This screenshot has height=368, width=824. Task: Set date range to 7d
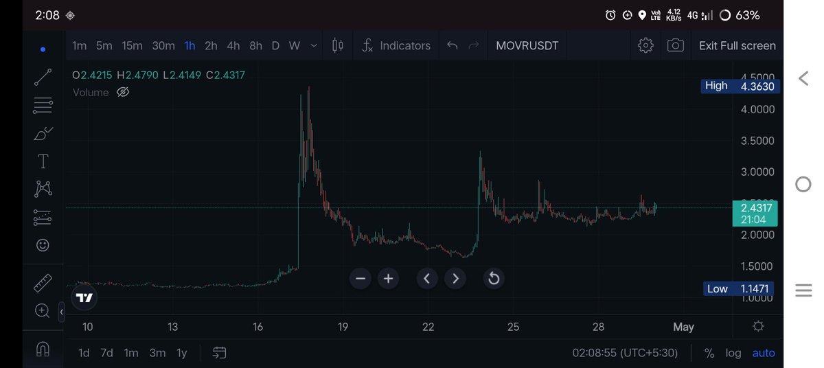pos(106,353)
